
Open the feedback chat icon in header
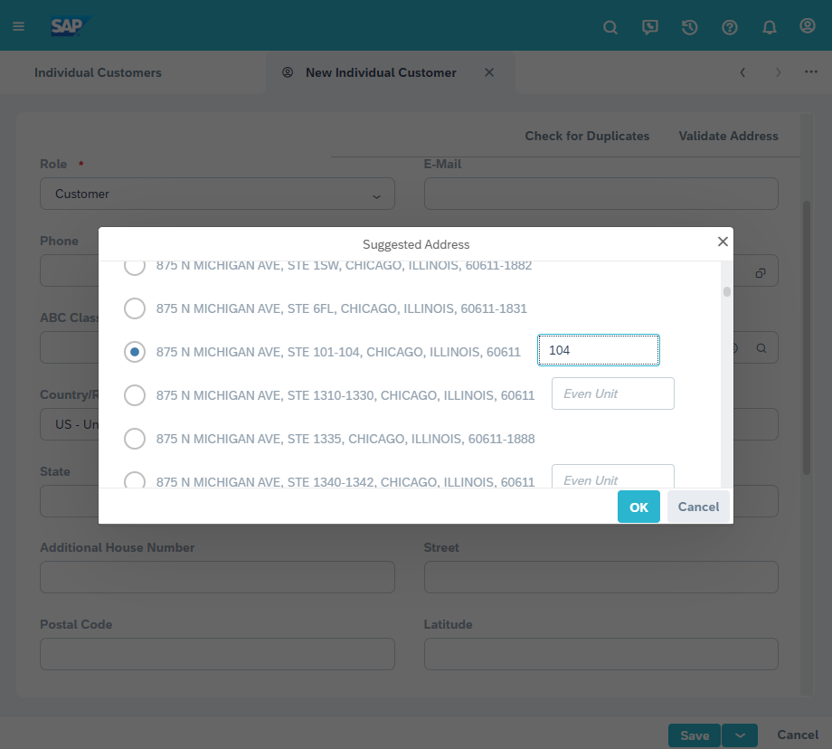coord(650,27)
